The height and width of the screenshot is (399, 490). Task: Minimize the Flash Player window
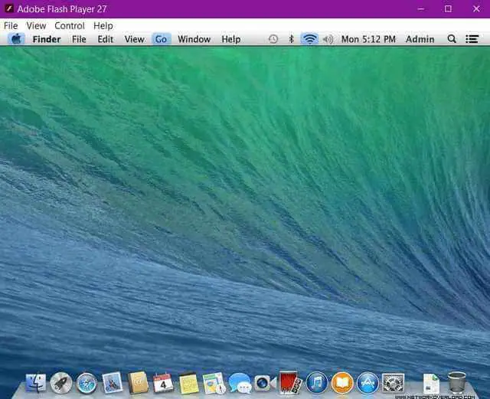click(x=421, y=8)
